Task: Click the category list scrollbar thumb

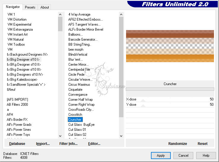Action: 60,24
